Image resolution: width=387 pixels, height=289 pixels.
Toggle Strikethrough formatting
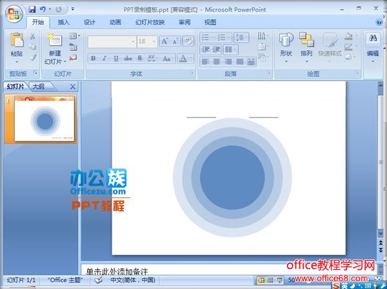click(128, 59)
